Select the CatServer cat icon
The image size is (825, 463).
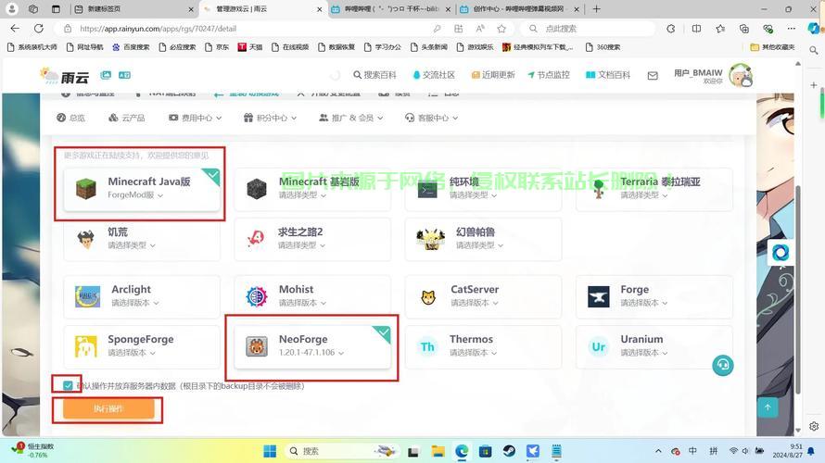(x=428, y=297)
